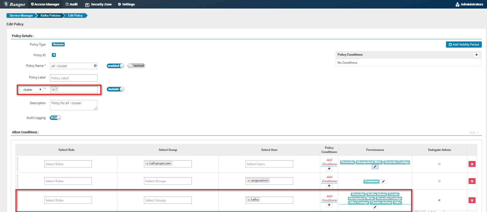
Task: Click the Policy ID badge 4
Action: pyautogui.click(x=54, y=55)
